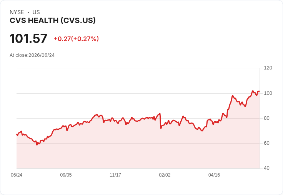The width and height of the screenshot is (283, 195).
Task: Click the At close:2026/06/24 date text
Action: (x=32, y=55)
